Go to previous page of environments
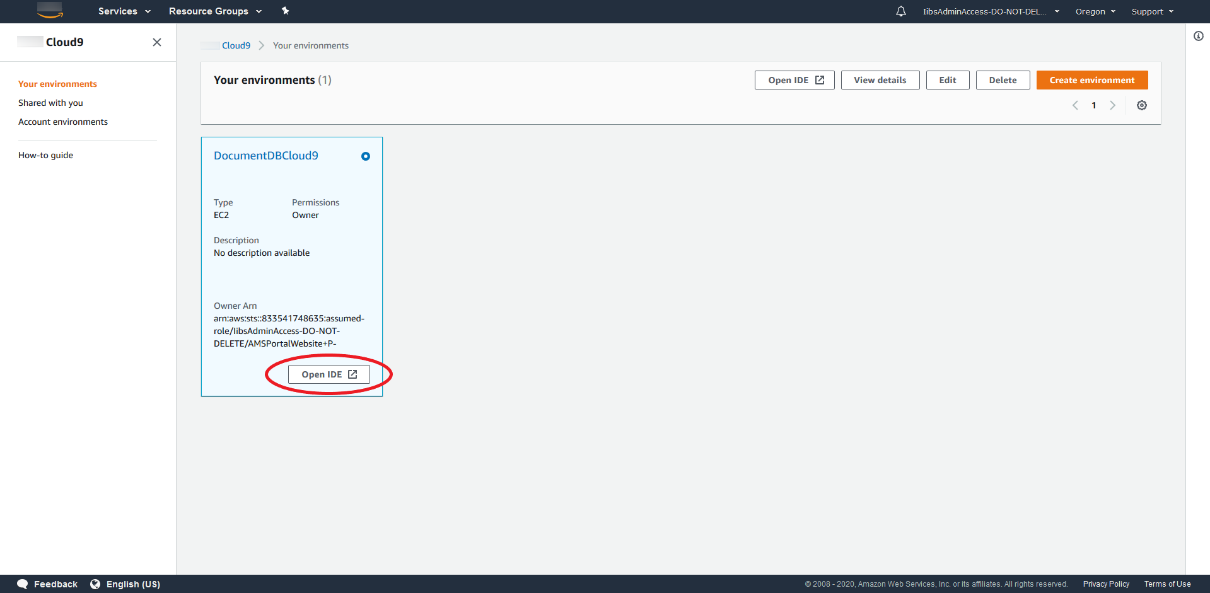The width and height of the screenshot is (1210, 593). coord(1075,105)
